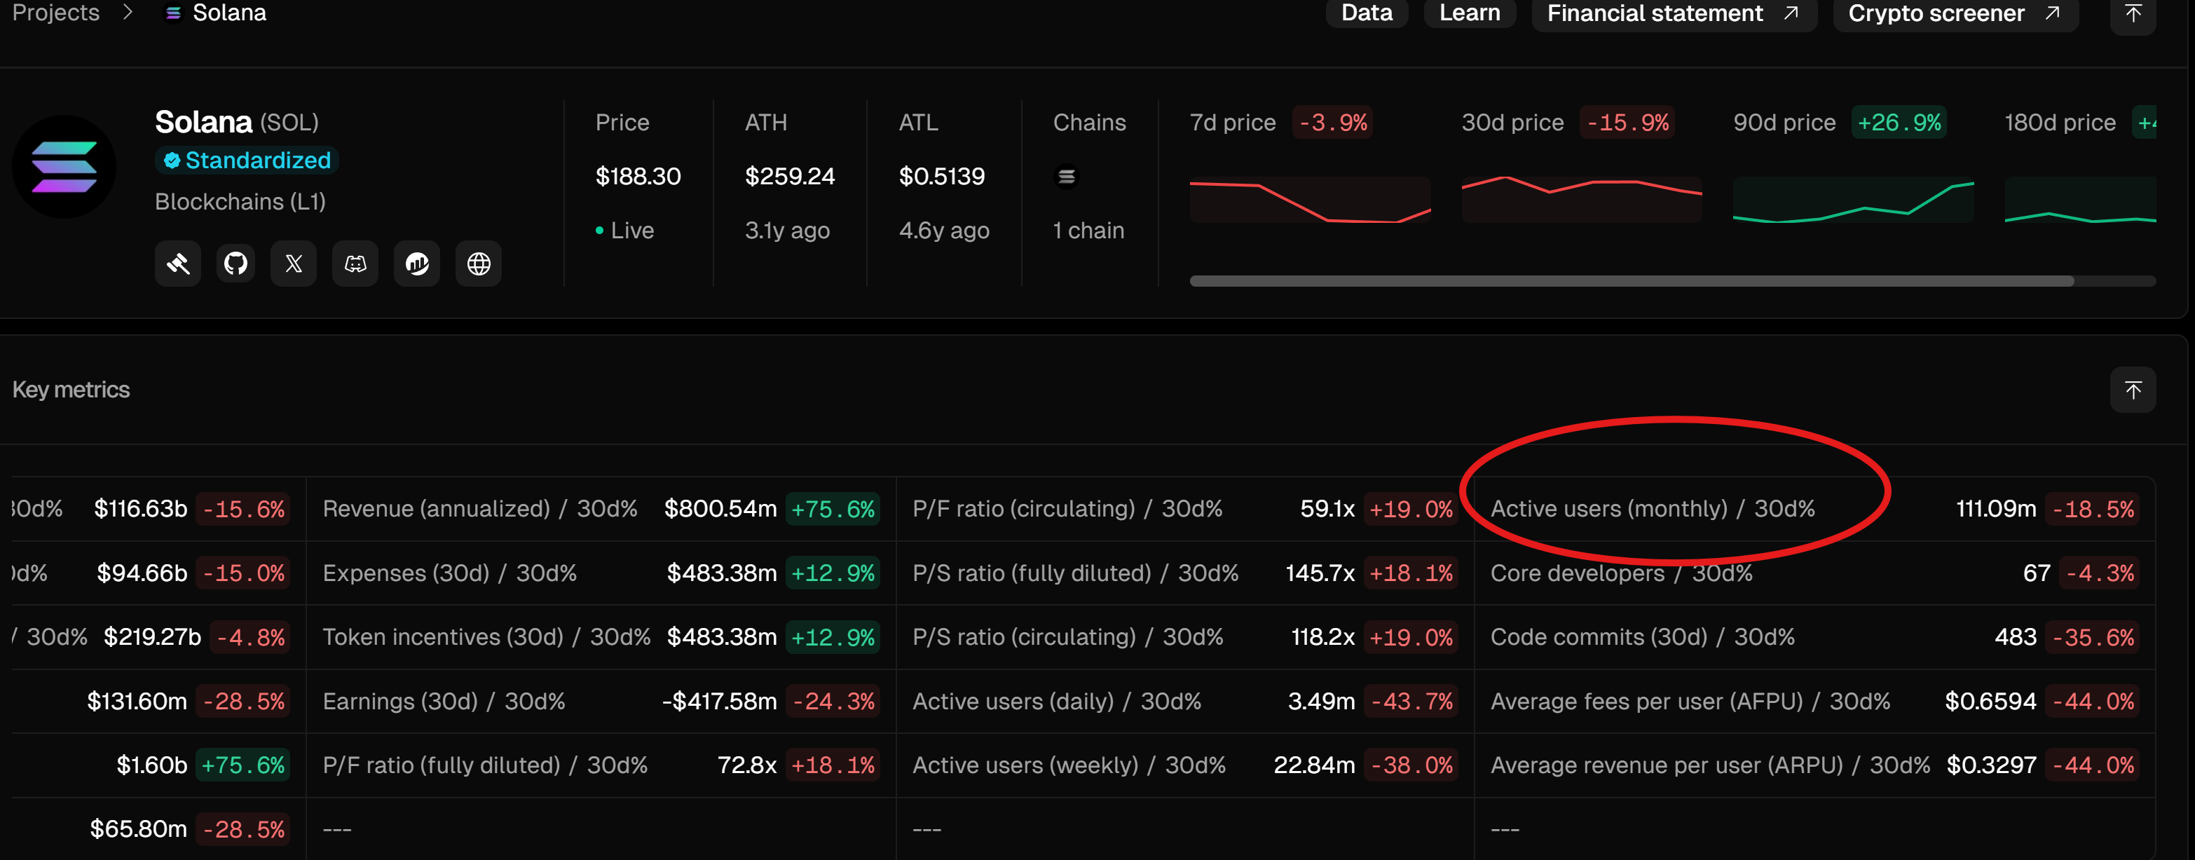This screenshot has height=860, width=2195.
Task: Collapse the Key metrics section arrow
Action: [2132, 390]
